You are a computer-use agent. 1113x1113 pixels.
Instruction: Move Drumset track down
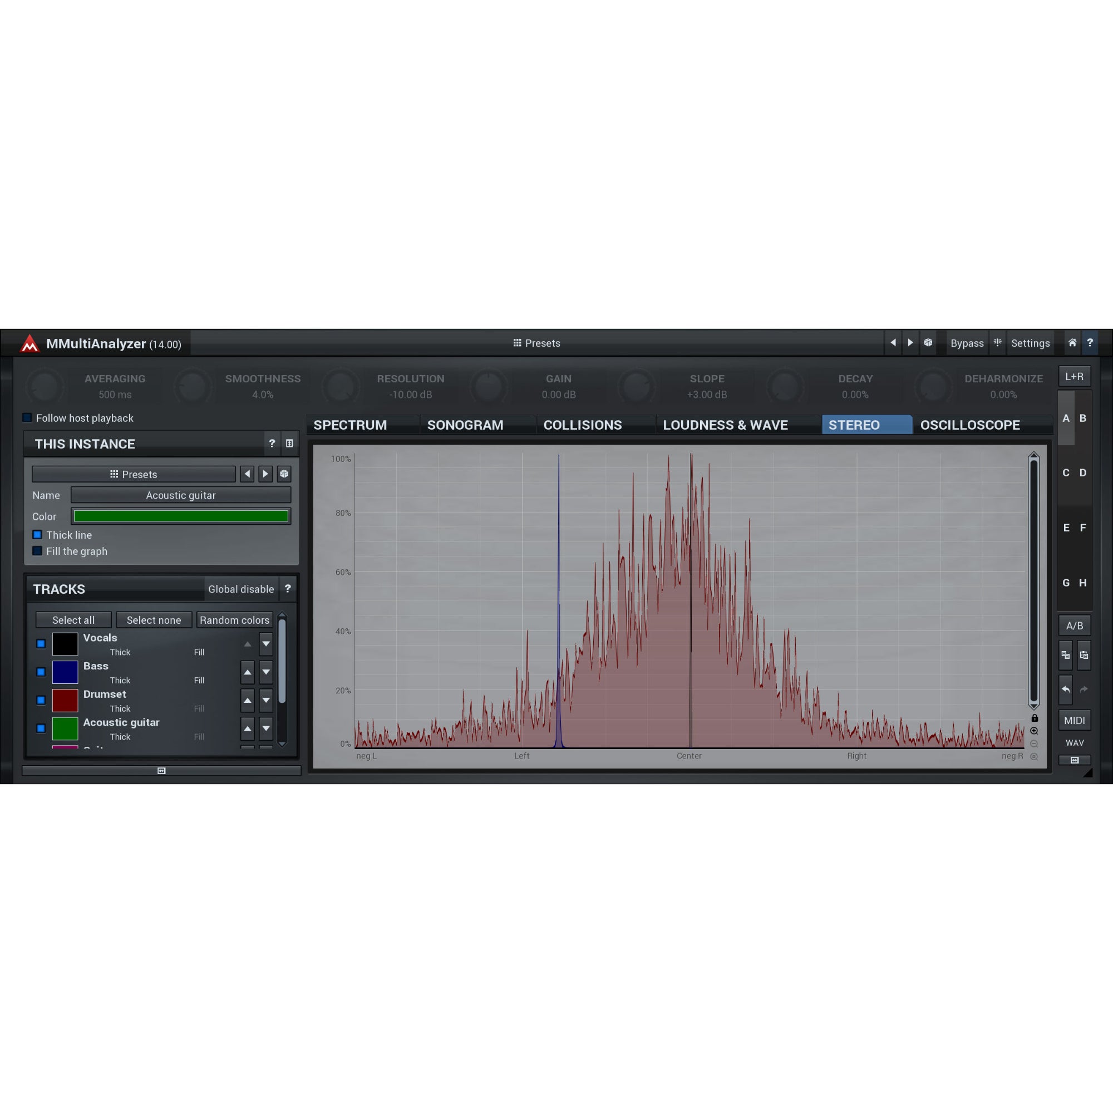(x=265, y=700)
